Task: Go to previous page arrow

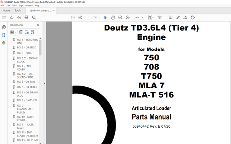Action: point(73,17)
